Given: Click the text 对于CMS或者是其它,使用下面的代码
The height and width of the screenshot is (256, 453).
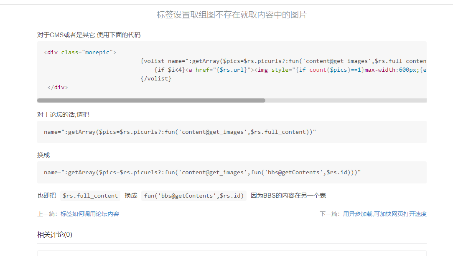Looking at the screenshot, I should pos(89,35).
